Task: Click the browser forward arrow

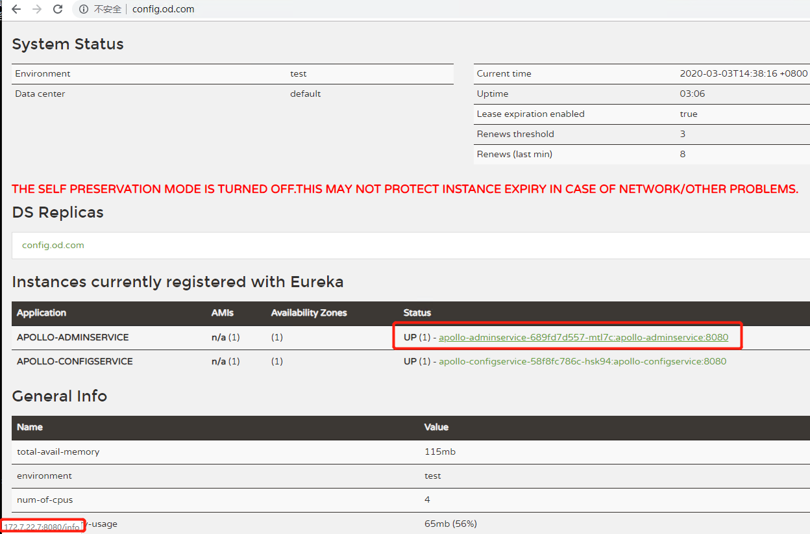Action: pyautogui.click(x=37, y=9)
